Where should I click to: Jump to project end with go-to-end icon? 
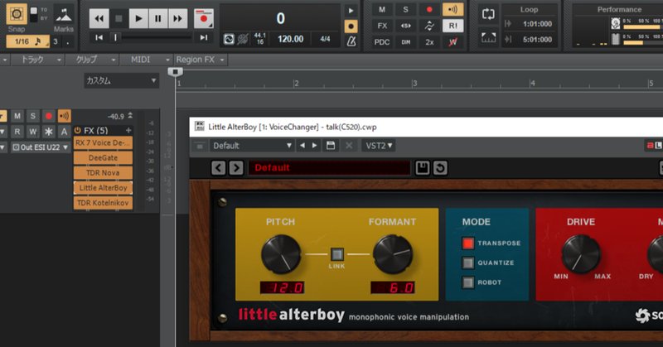click(204, 37)
